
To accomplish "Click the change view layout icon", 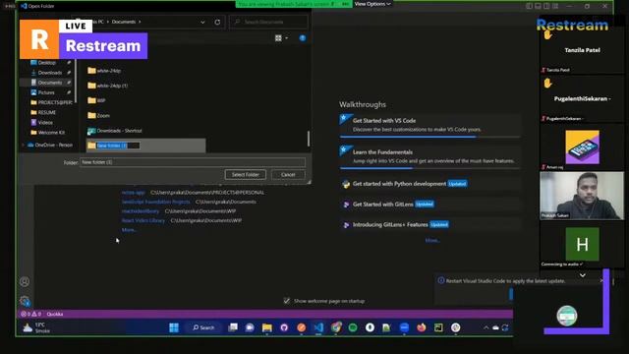I will tap(278, 38).
